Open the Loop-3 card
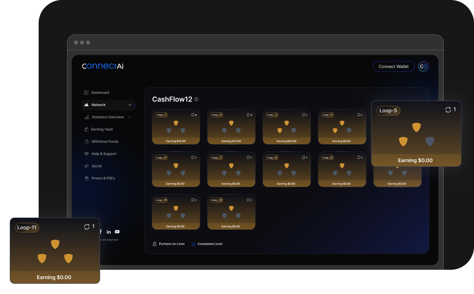The width and height of the screenshot is (474, 294). (286, 127)
